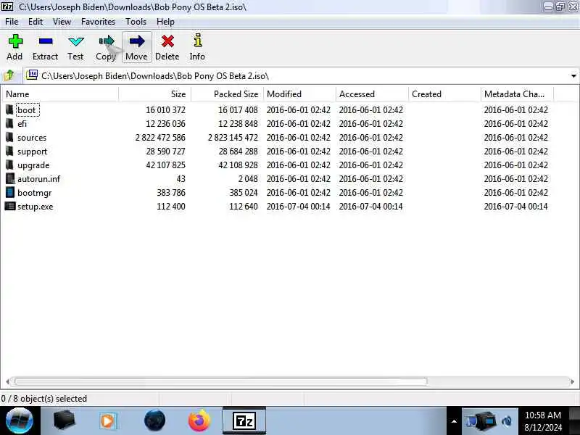Expand the address bar path dropdown

click(x=573, y=76)
